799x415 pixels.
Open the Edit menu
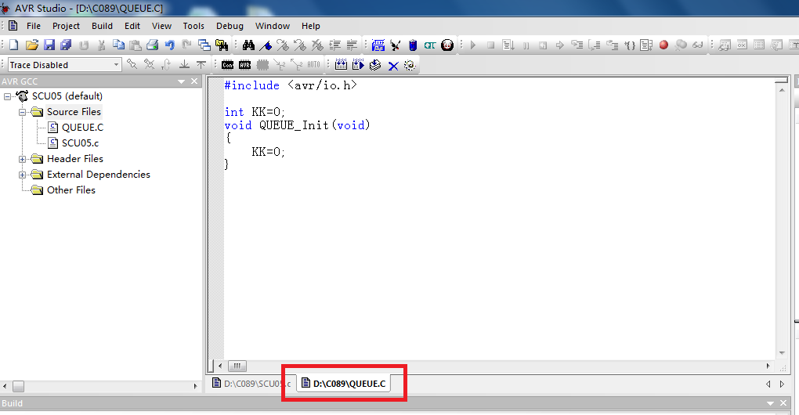click(x=132, y=26)
